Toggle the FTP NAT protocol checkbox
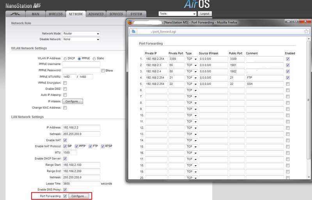312x200 pixels. pos(90,146)
